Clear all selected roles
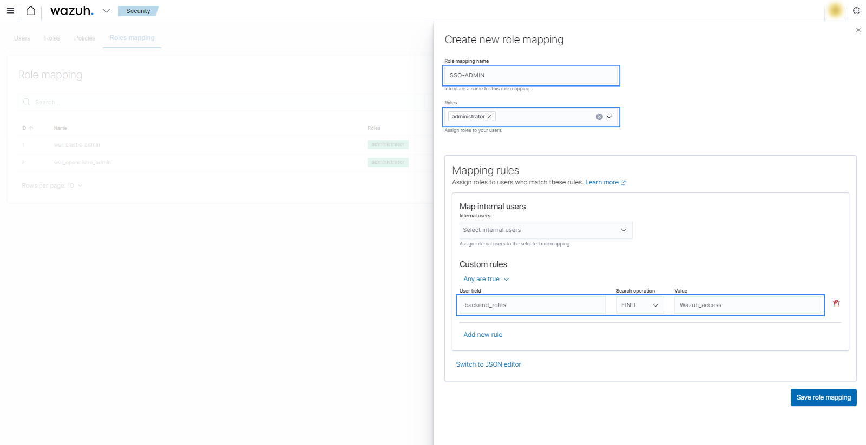This screenshot has height=445, width=866. [599, 117]
